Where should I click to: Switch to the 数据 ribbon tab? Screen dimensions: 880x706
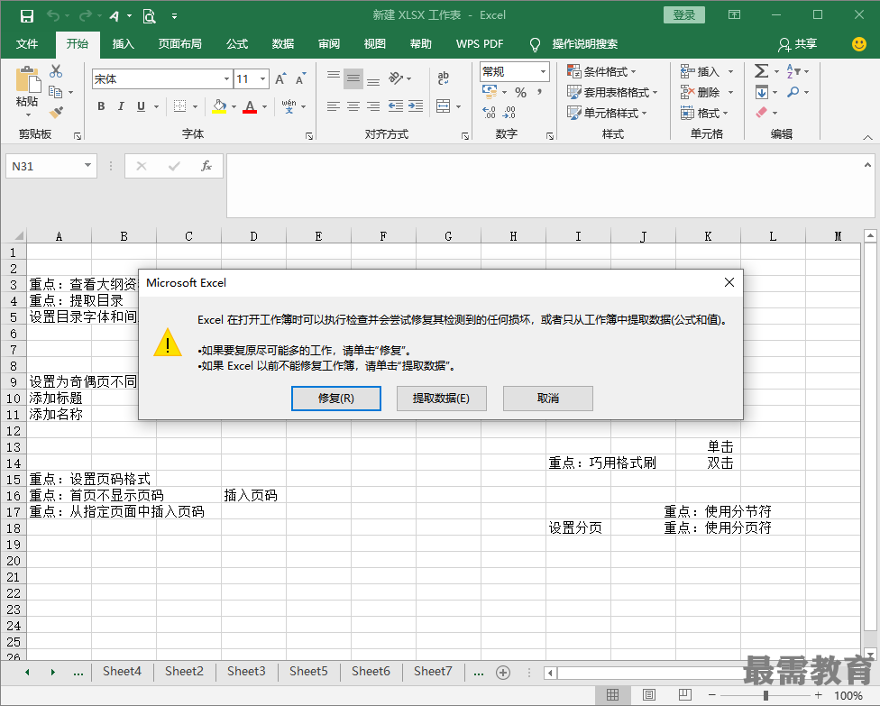(283, 44)
